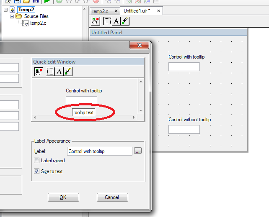Dismiss dialog with Cancel button
Viewport: 269px width, 217px height.
(x=112, y=197)
